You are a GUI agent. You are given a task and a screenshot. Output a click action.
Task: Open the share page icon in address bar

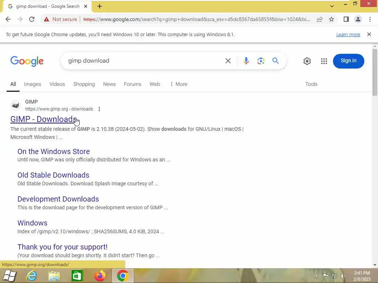(x=320, y=19)
